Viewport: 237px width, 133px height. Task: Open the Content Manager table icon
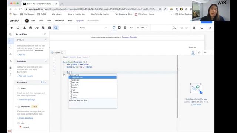49,28
